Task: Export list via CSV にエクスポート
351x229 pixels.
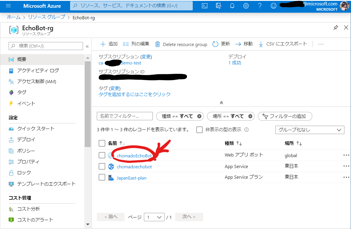Action: [283, 44]
